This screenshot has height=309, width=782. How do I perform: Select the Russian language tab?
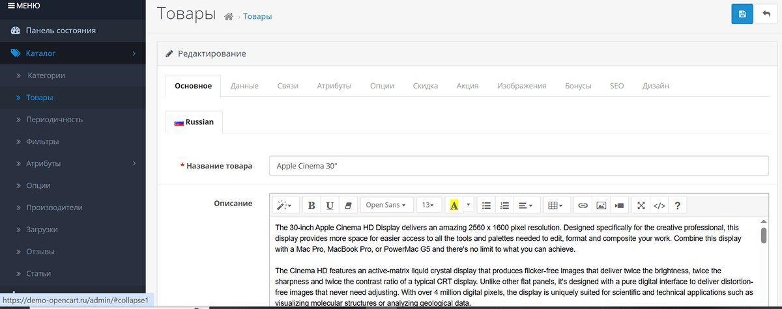pos(194,122)
